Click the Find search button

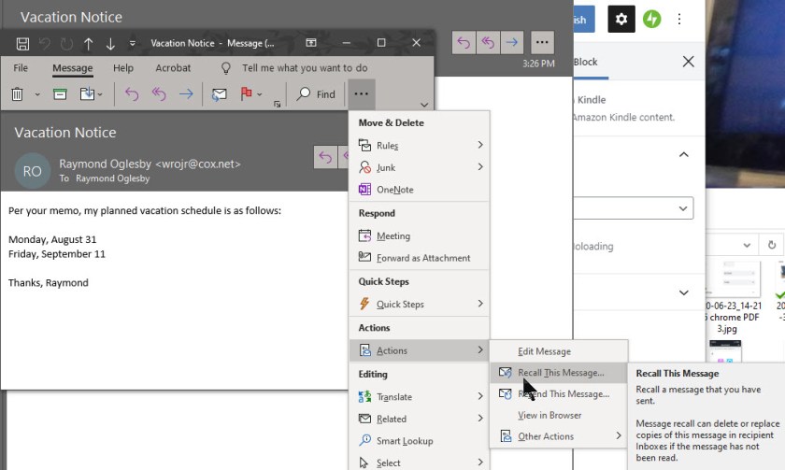pyautogui.click(x=316, y=94)
